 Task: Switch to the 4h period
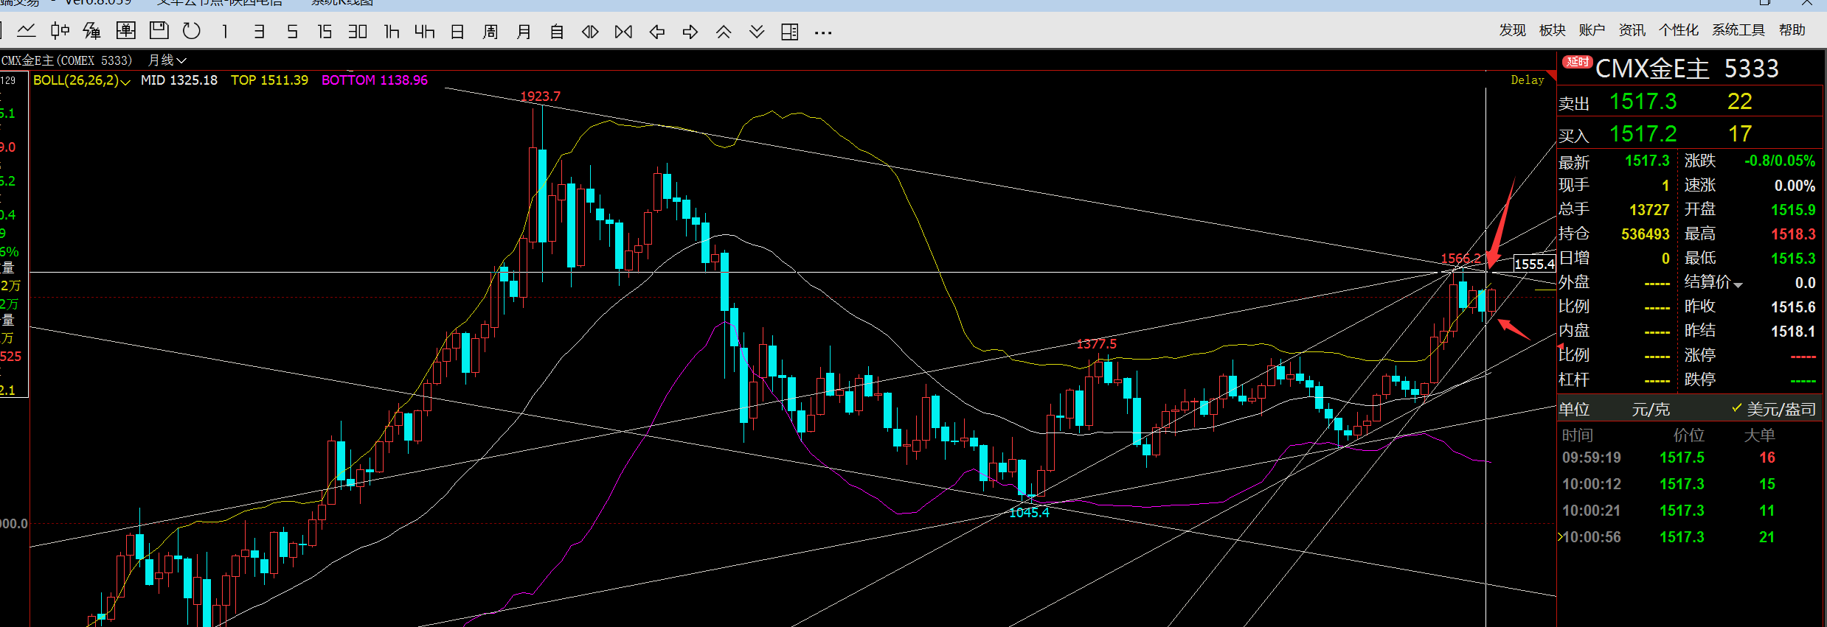click(x=425, y=32)
